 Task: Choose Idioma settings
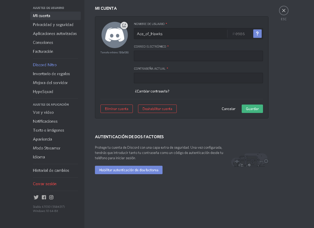(x=55, y=157)
